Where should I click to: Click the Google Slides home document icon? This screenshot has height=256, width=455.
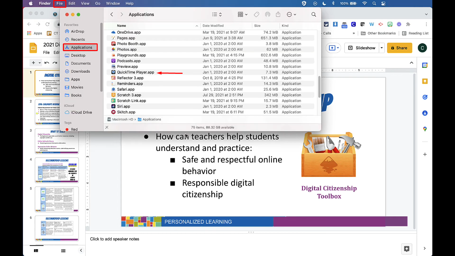pos(33,48)
